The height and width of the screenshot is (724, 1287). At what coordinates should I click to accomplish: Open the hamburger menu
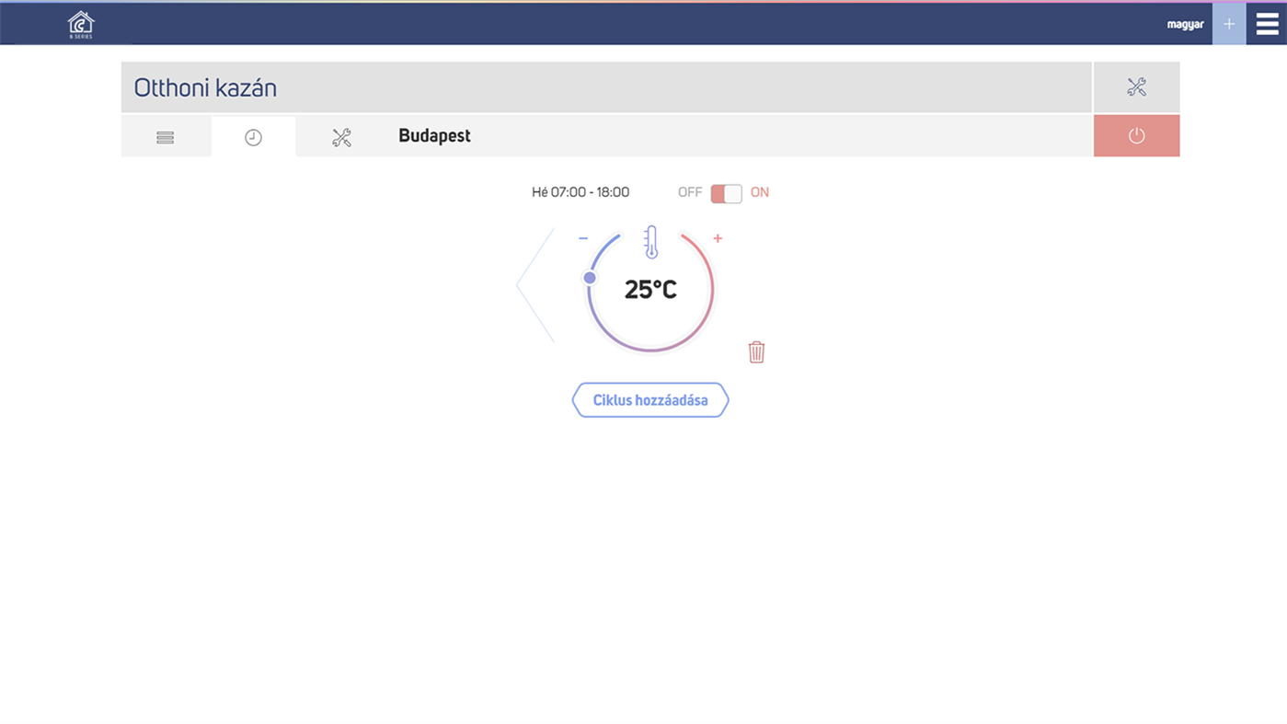click(1267, 23)
